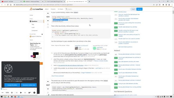Screen dimensions: 174x98
Task: Click the Collectives info icon in sidebar
Action: (x=42, y=34)
